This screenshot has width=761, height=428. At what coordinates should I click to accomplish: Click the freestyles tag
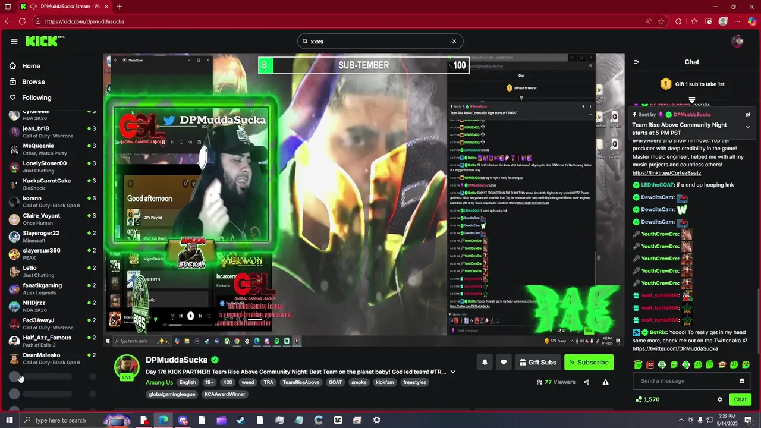[414, 382]
